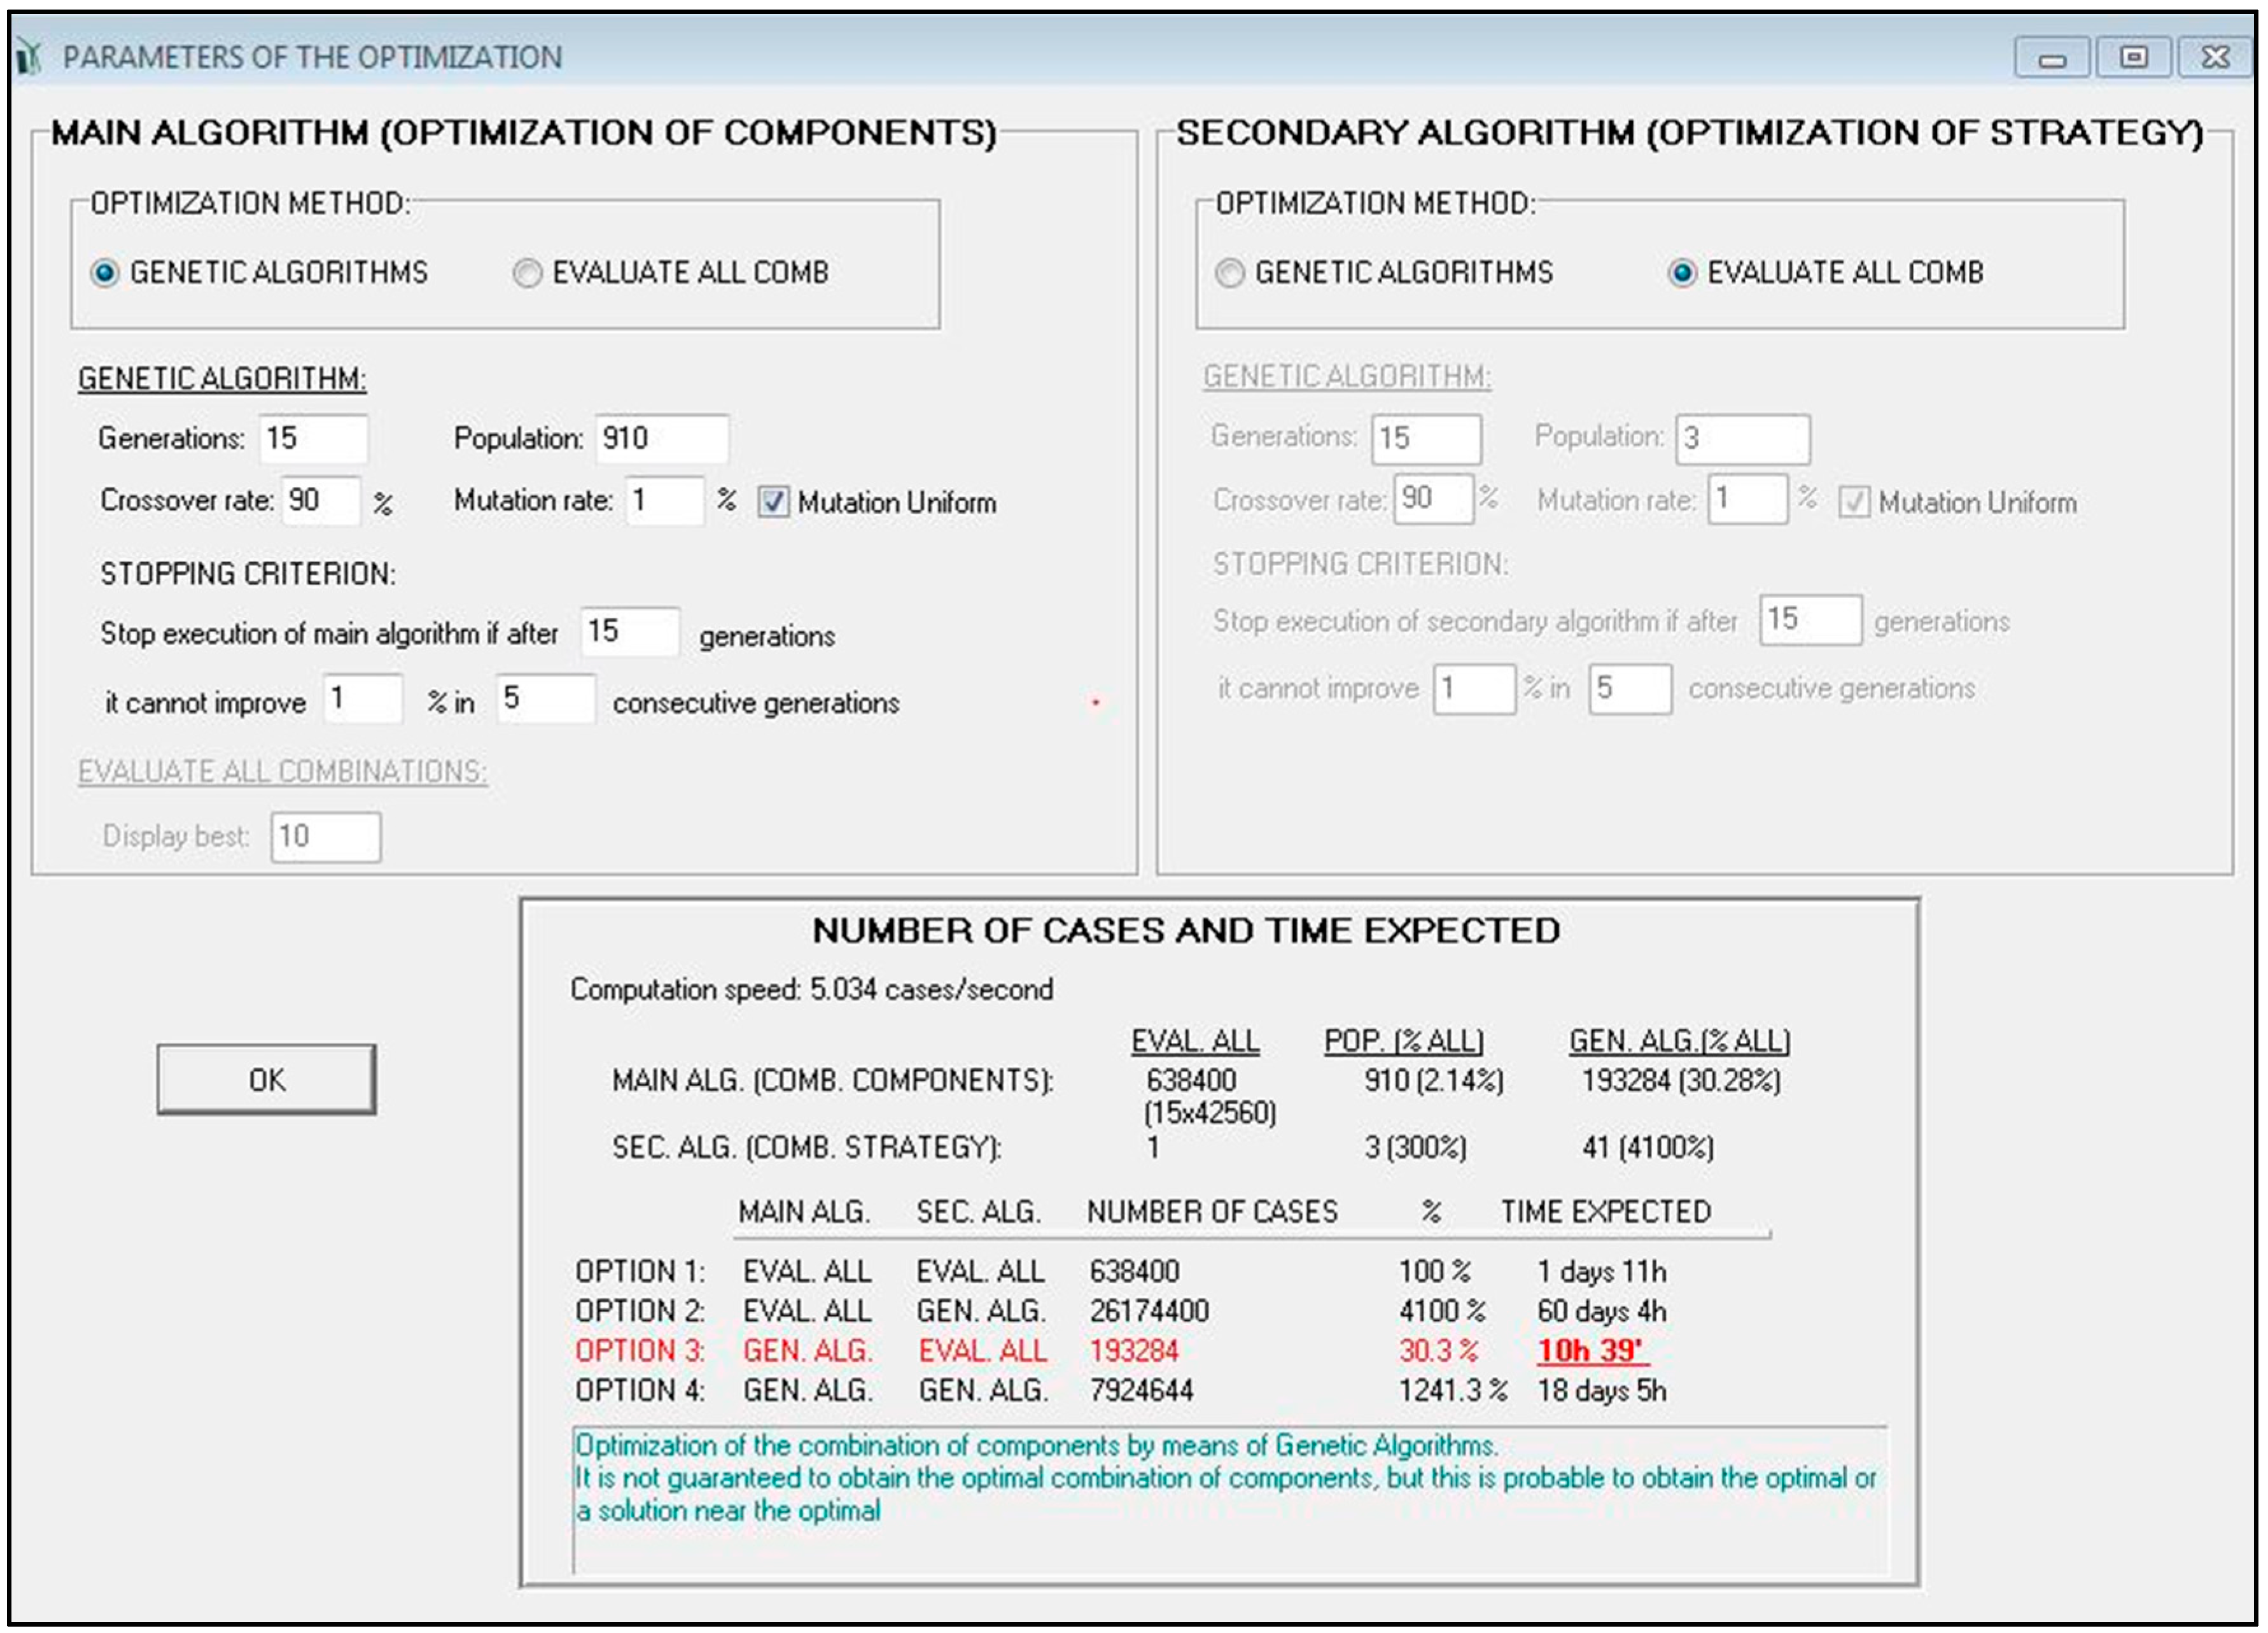
Task: Select Evaluate All Comb for main algorithm
Action: [527, 273]
